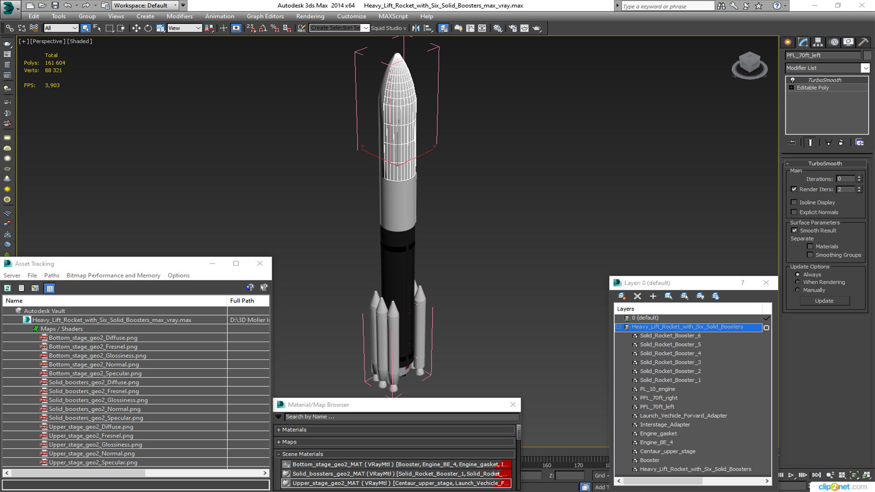The width and height of the screenshot is (875, 492).
Task: Enable the Explicit Normals checkbox
Action: point(794,212)
